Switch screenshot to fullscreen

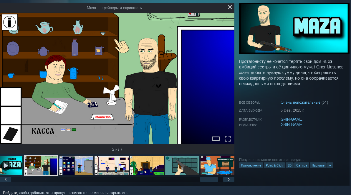tap(228, 139)
